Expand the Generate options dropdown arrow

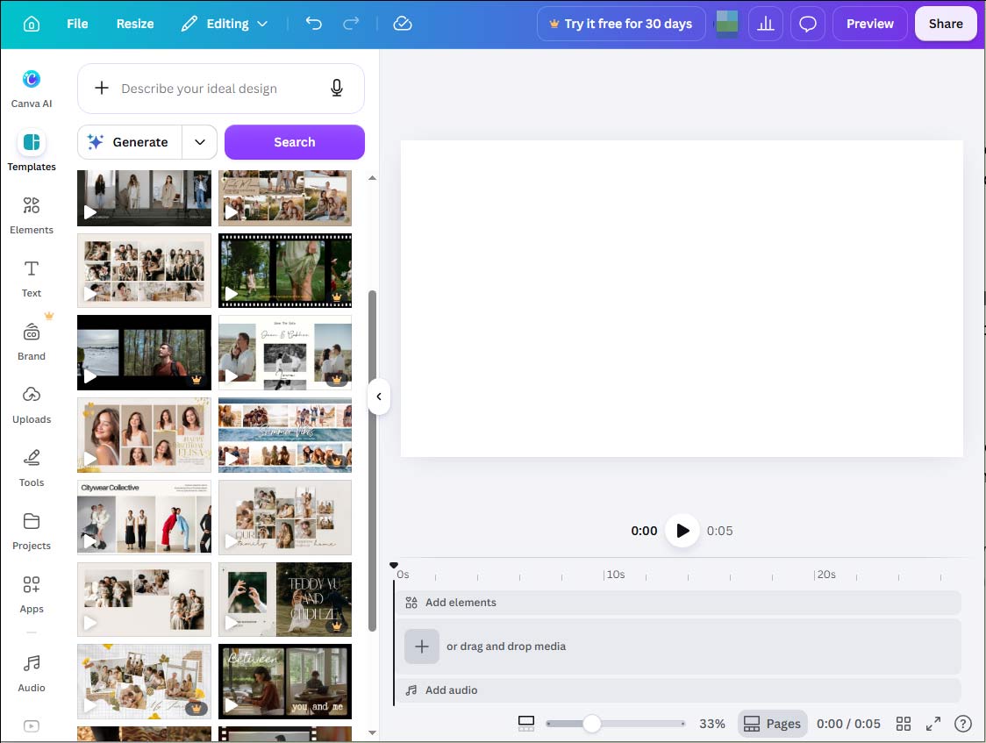(x=200, y=142)
